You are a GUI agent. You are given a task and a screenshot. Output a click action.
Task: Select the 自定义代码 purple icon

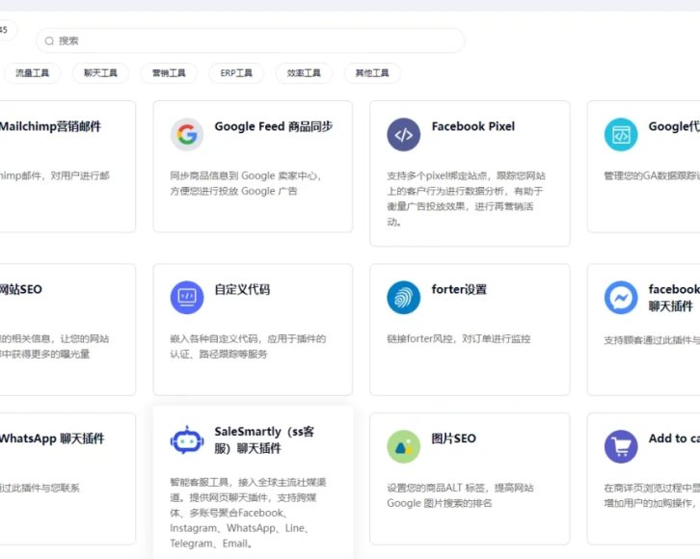point(187,298)
